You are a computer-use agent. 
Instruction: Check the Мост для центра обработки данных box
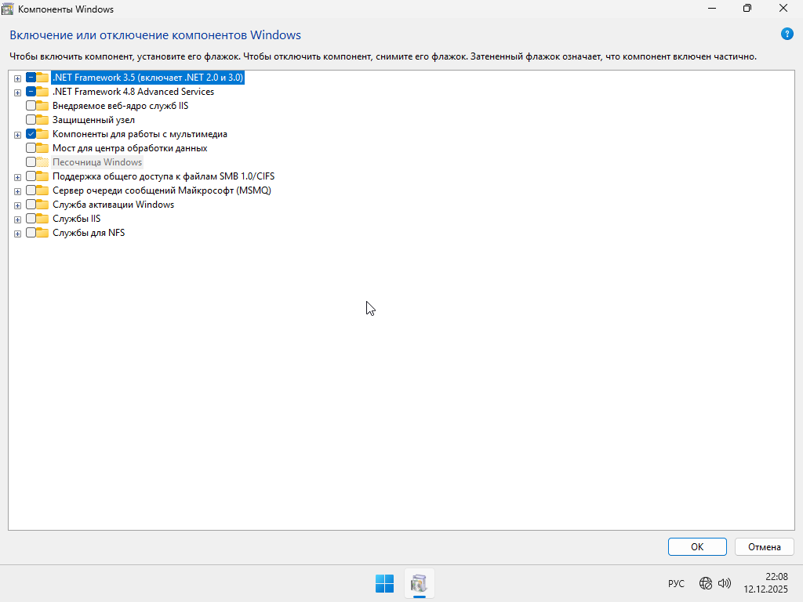(x=31, y=148)
